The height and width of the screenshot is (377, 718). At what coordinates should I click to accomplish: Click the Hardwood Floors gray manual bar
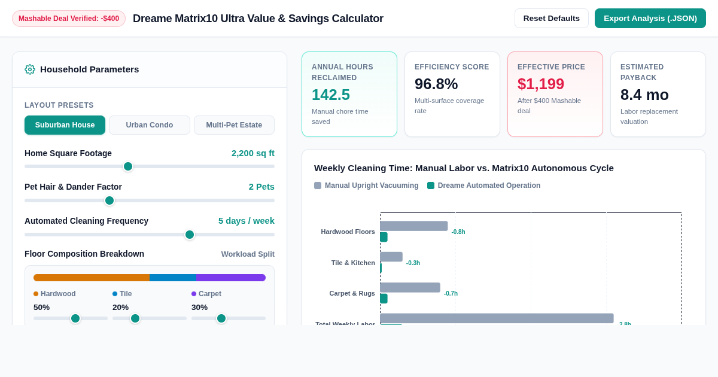[414, 226]
